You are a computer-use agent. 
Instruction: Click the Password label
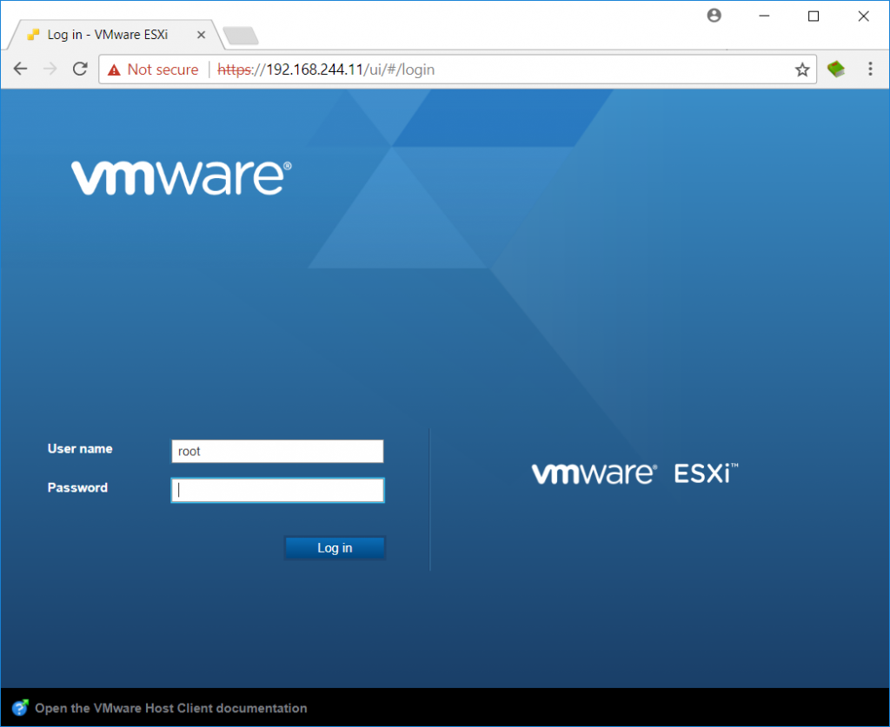point(77,487)
